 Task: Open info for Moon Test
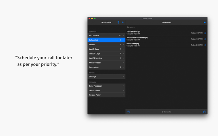coord(205,45)
